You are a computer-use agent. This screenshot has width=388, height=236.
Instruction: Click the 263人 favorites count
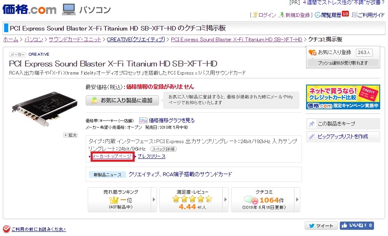364,52
